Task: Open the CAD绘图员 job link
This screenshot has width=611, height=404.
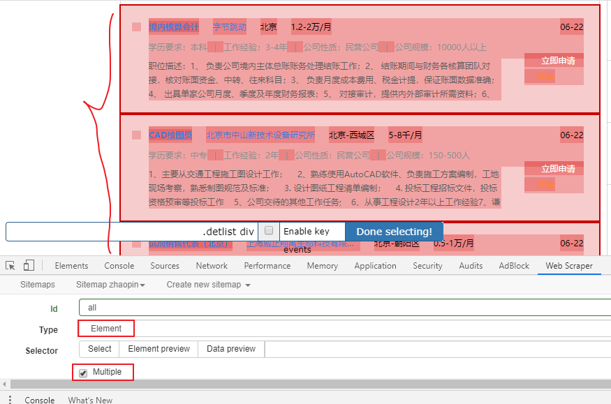Action: [170, 135]
